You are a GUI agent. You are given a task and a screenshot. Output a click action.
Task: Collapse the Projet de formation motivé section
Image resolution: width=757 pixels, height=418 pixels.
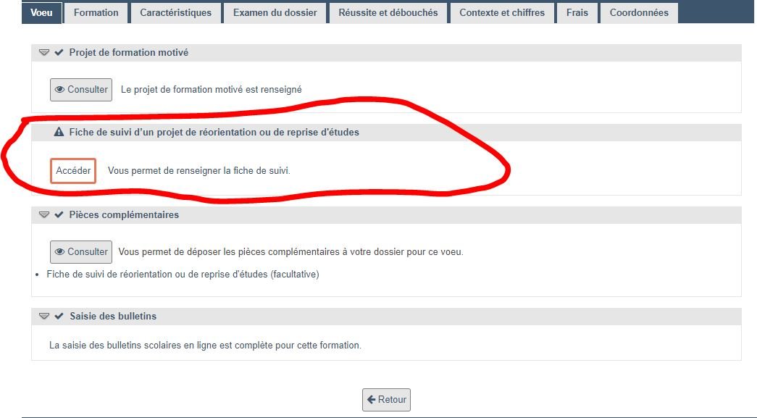click(x=44, y=52)
